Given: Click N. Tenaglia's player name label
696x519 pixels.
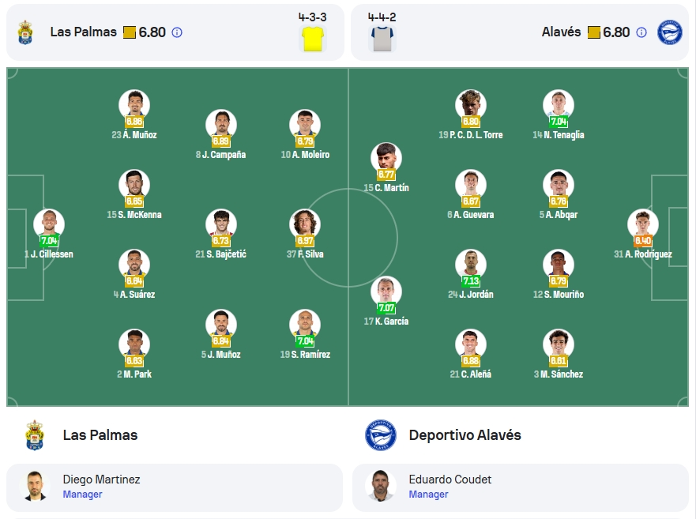Looking at the screenshot, I should pos(559,134).
